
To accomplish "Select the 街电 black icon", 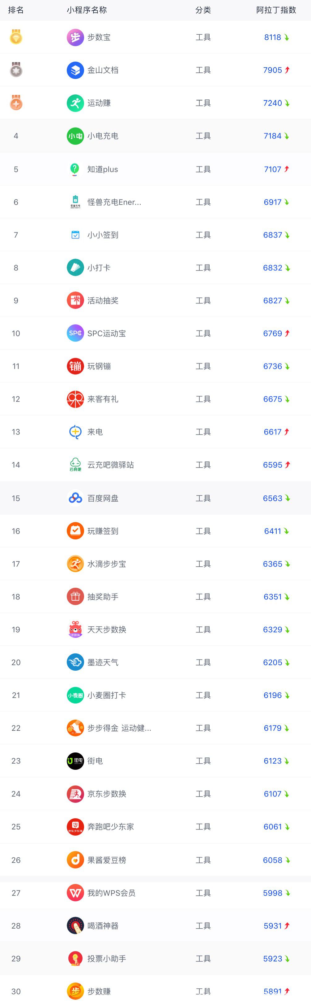I will 75,761.
